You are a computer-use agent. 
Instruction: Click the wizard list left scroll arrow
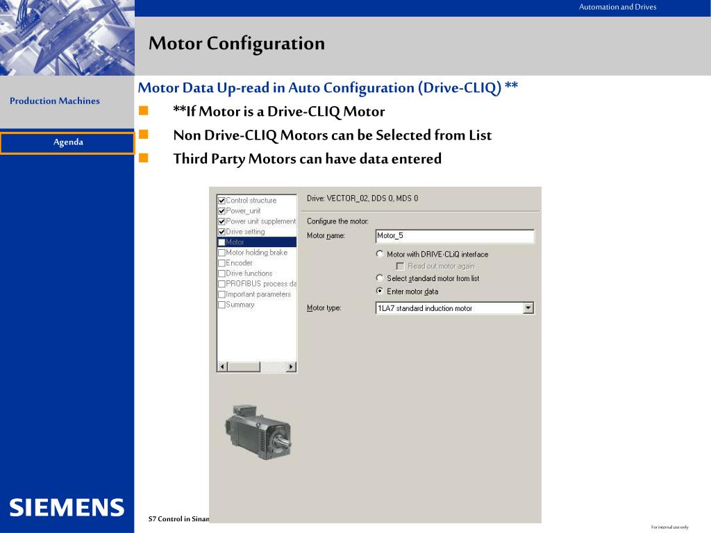pyautogui.click(x=222, y=366)
